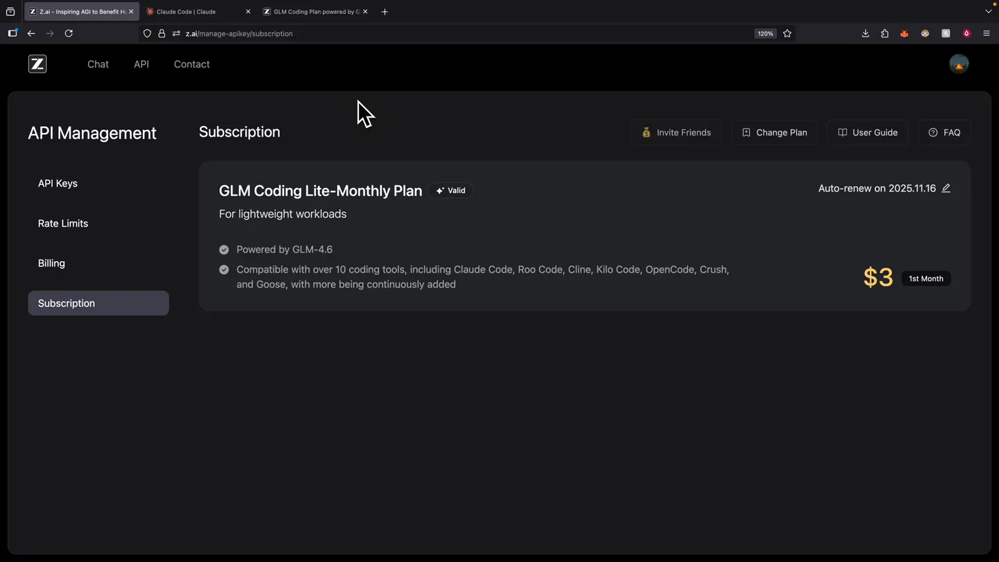Click the 'For lightweight workloads' text
The image size is (999, 562).
pyautogui.click(x=283, y=214)
